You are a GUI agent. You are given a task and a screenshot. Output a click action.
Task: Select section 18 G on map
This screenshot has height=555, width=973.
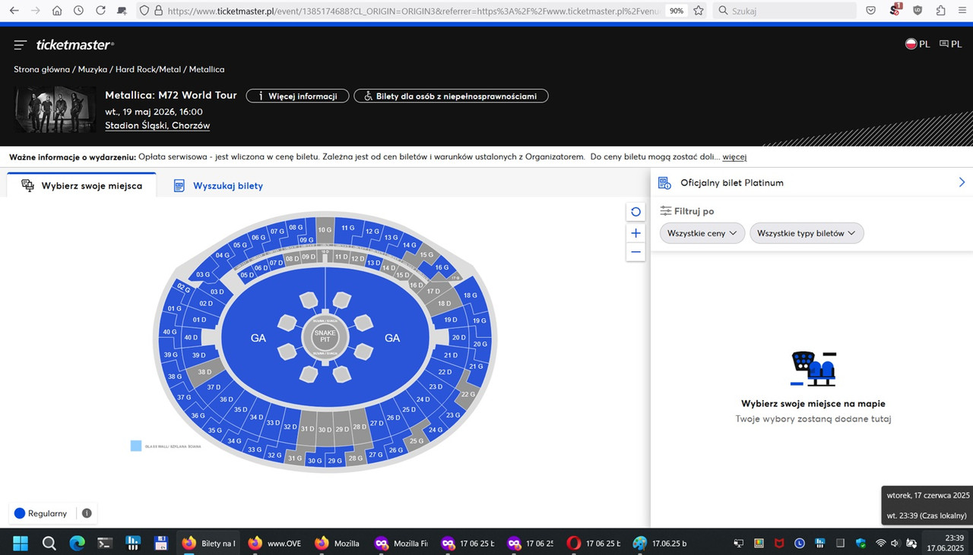(471, 295)
